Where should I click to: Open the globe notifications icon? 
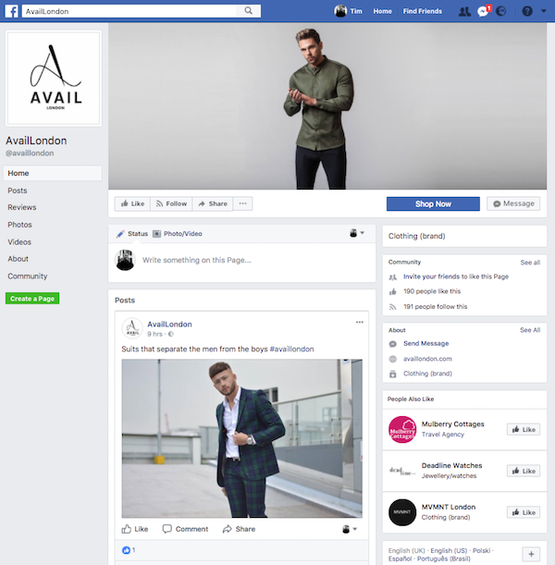501,11
